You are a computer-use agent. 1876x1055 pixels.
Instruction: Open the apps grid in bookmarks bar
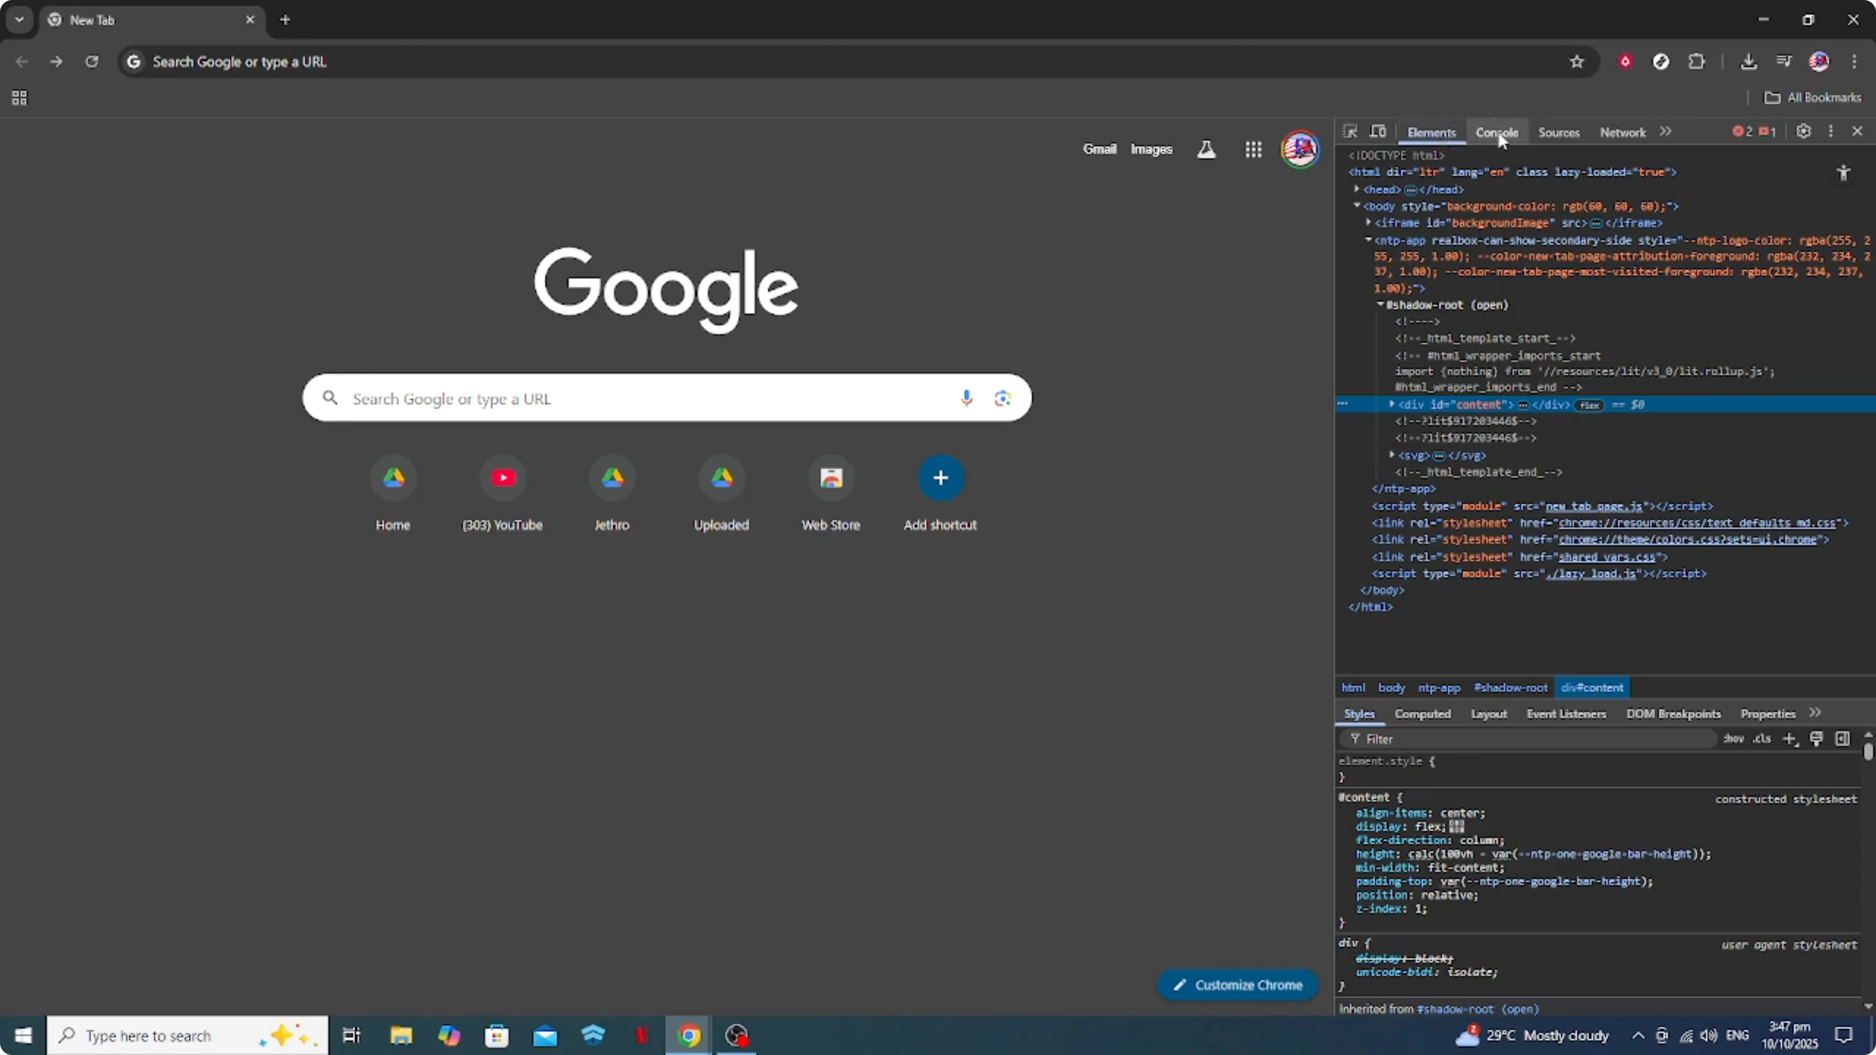point(20,97)
